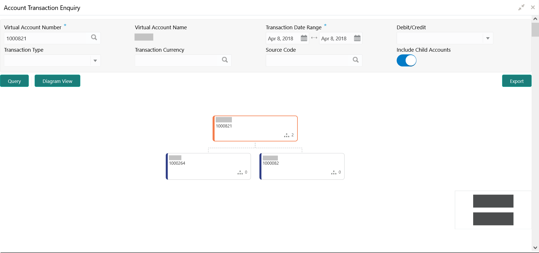The image size is (539, 253).
Task: Click the Source Code search icon
Action: tap(356, 60)
